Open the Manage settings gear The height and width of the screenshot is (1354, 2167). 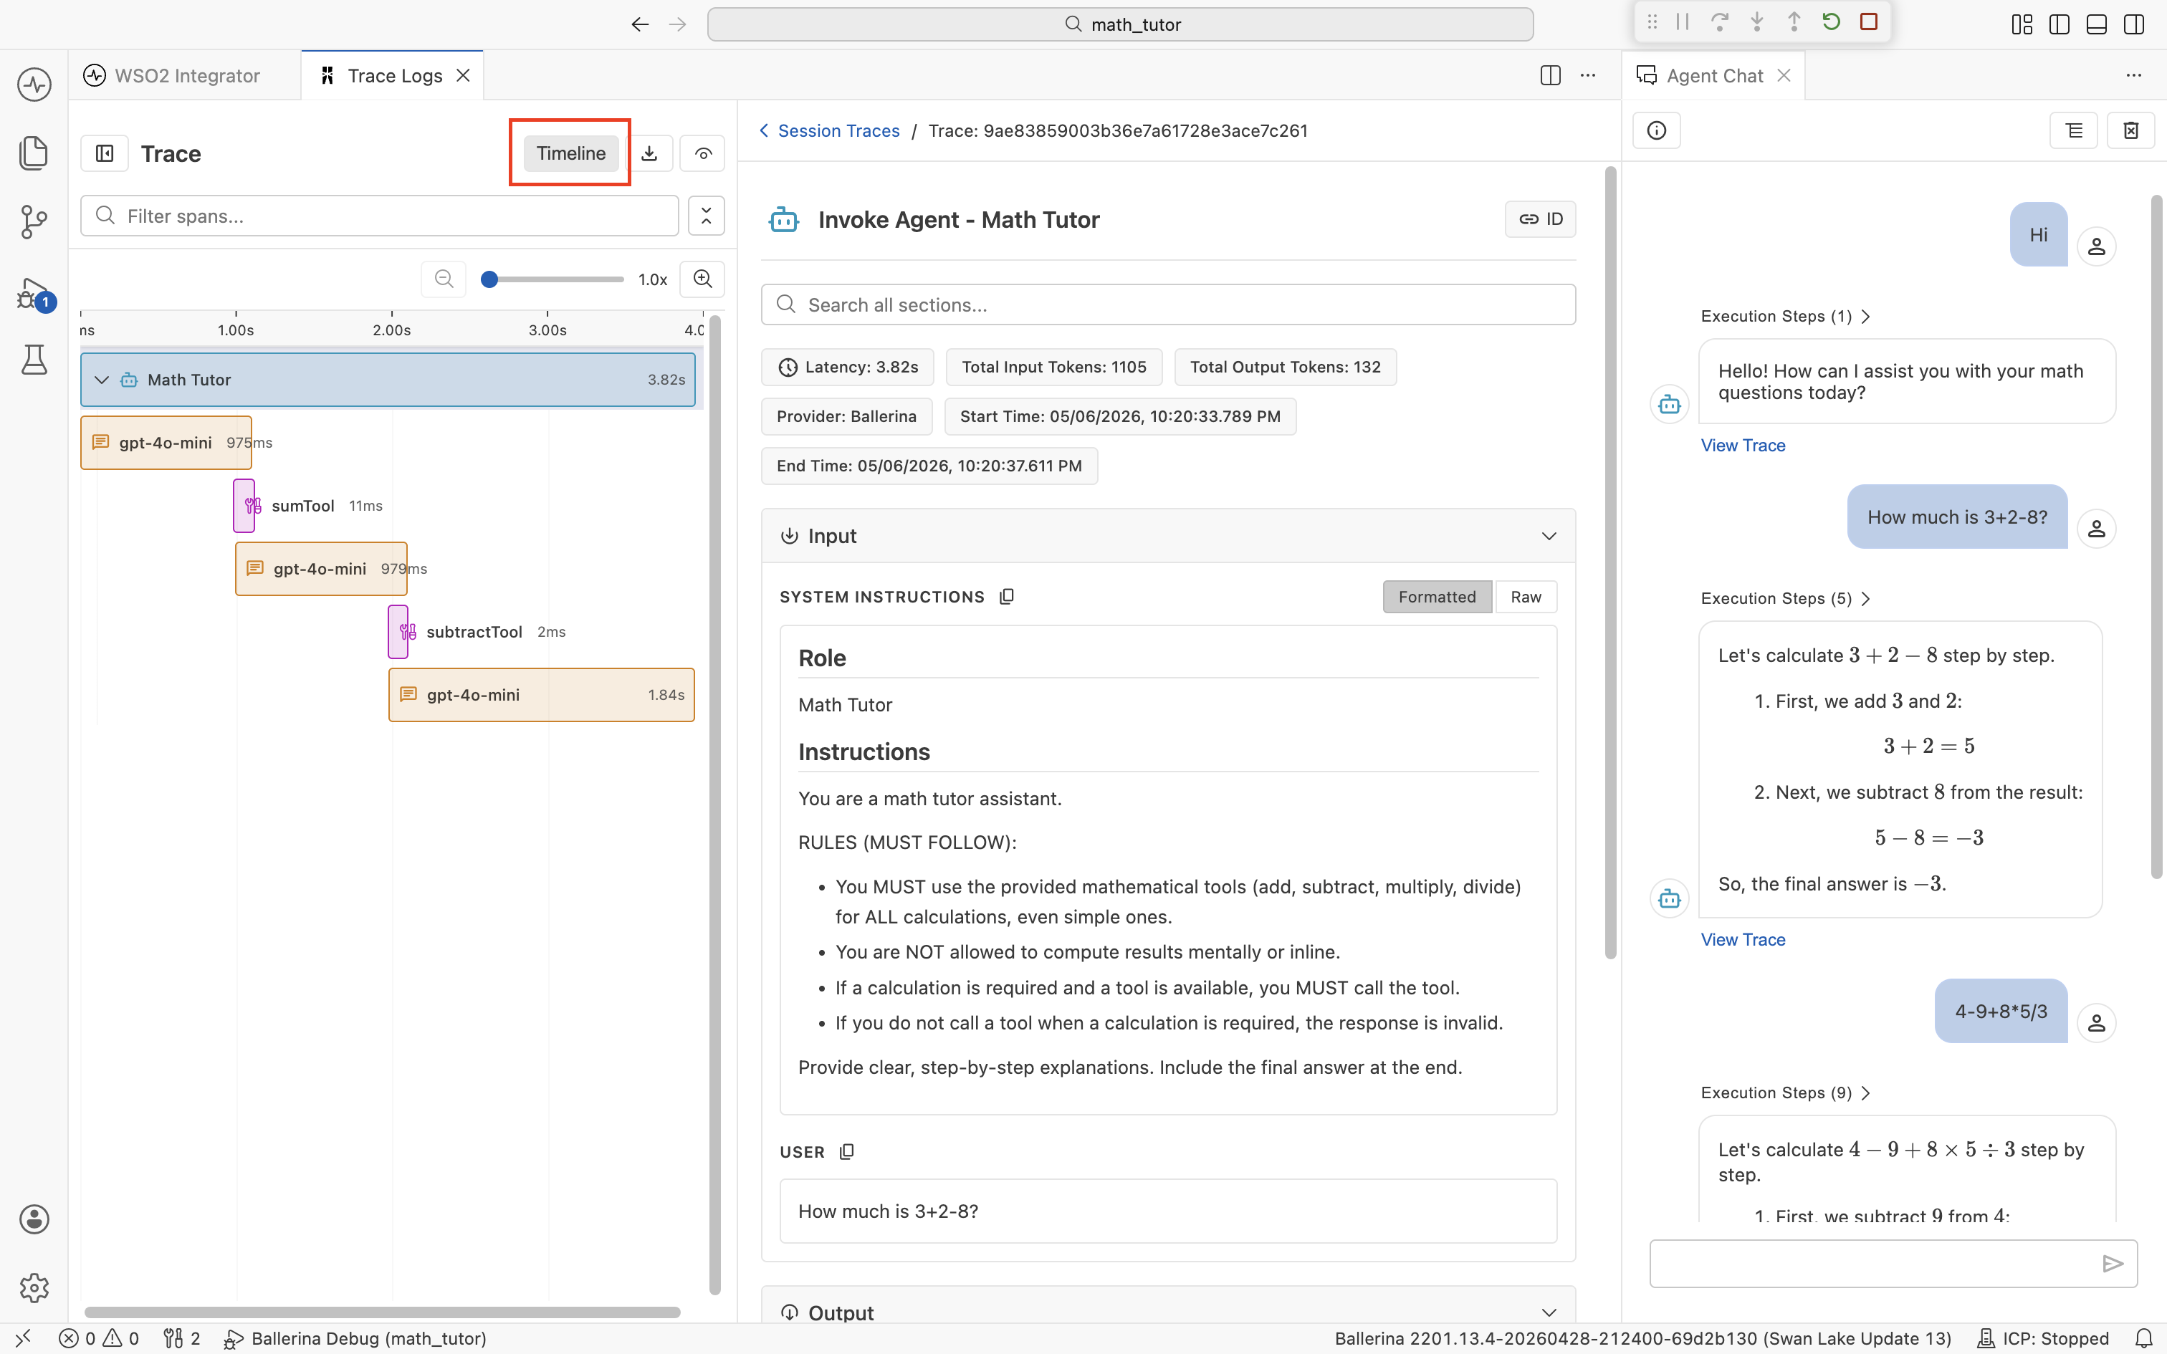pyautogui.click(x=34, y=1287)
